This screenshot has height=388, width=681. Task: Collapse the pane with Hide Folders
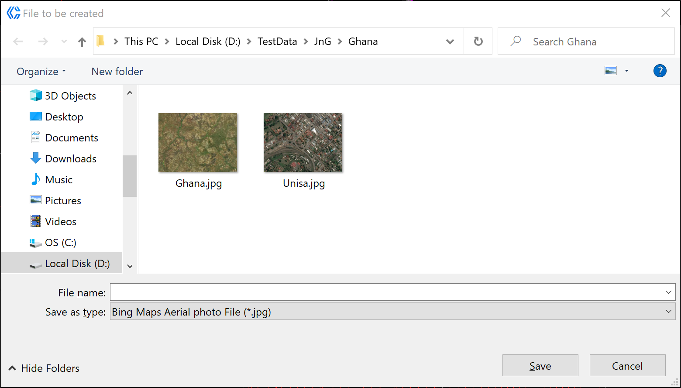click(x=44, y=368)
